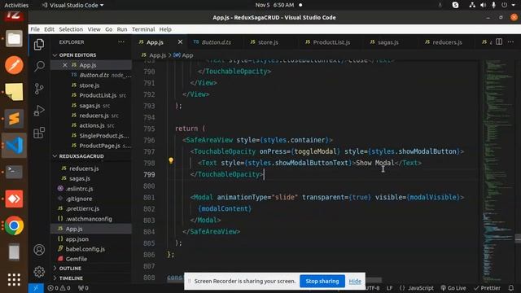Open editor More Actions ellipsis
The image size is (521, 293).
click(510, 42)
